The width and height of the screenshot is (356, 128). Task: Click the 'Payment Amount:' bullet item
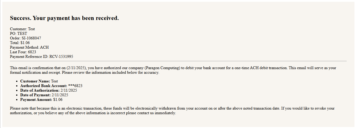[41, 100]
